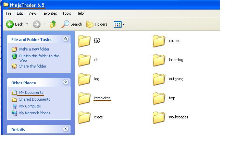Click the Make a new folder icon

point(14,49)
